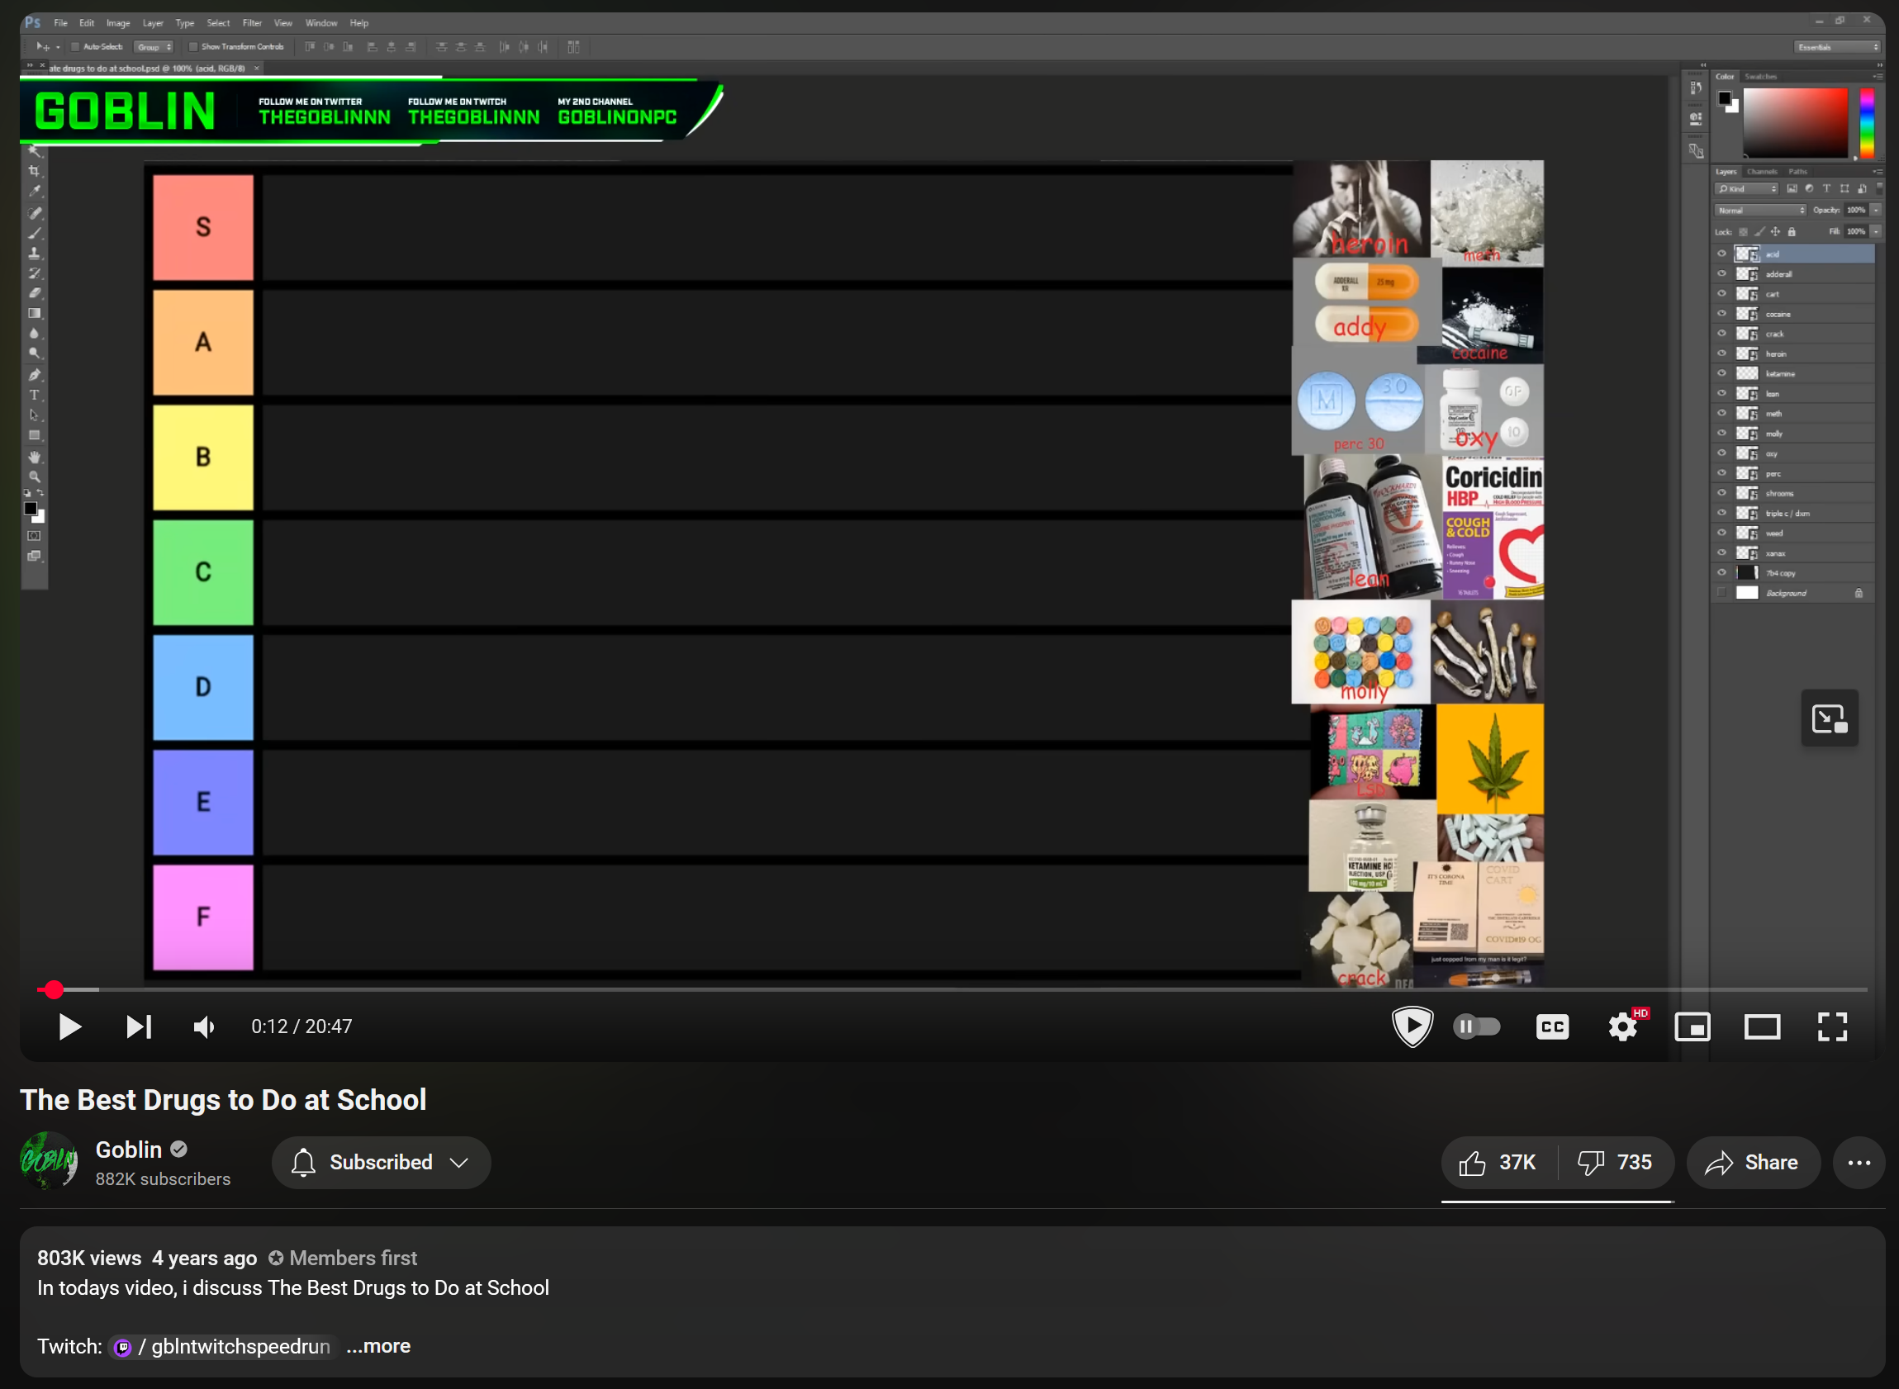Click the Goblin channel avatar

tap(49, 1161)
